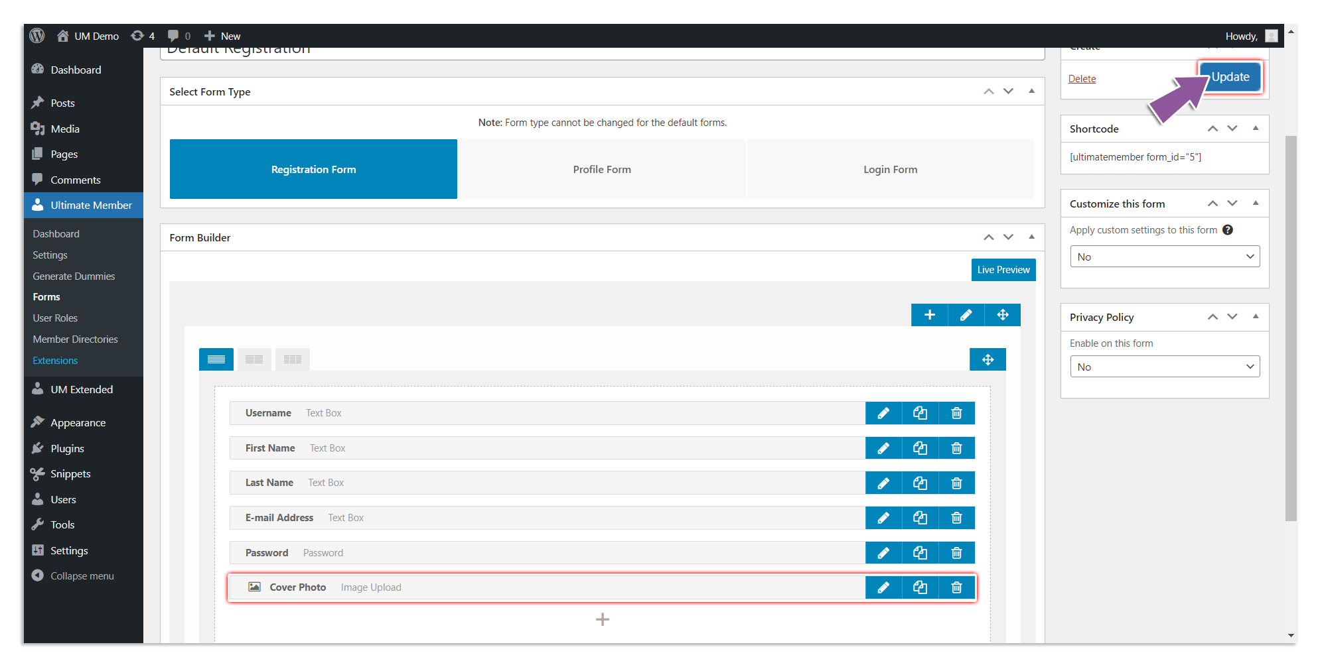Collapse the Select Form Type panel
This screenshot has width=1322, height=667.
[1031, 91]
